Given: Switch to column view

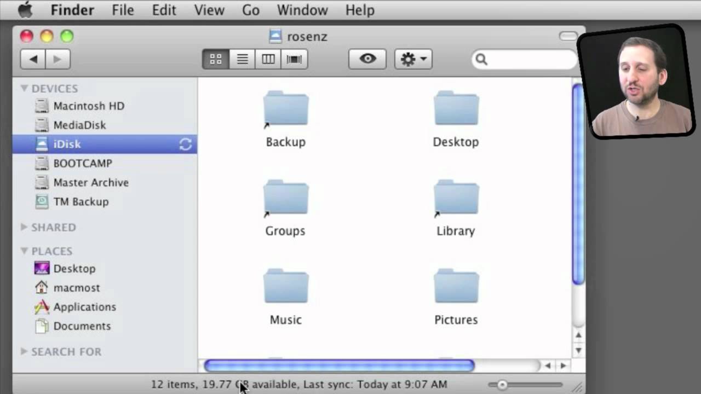Looking at the screenshot, I should 268,59.
